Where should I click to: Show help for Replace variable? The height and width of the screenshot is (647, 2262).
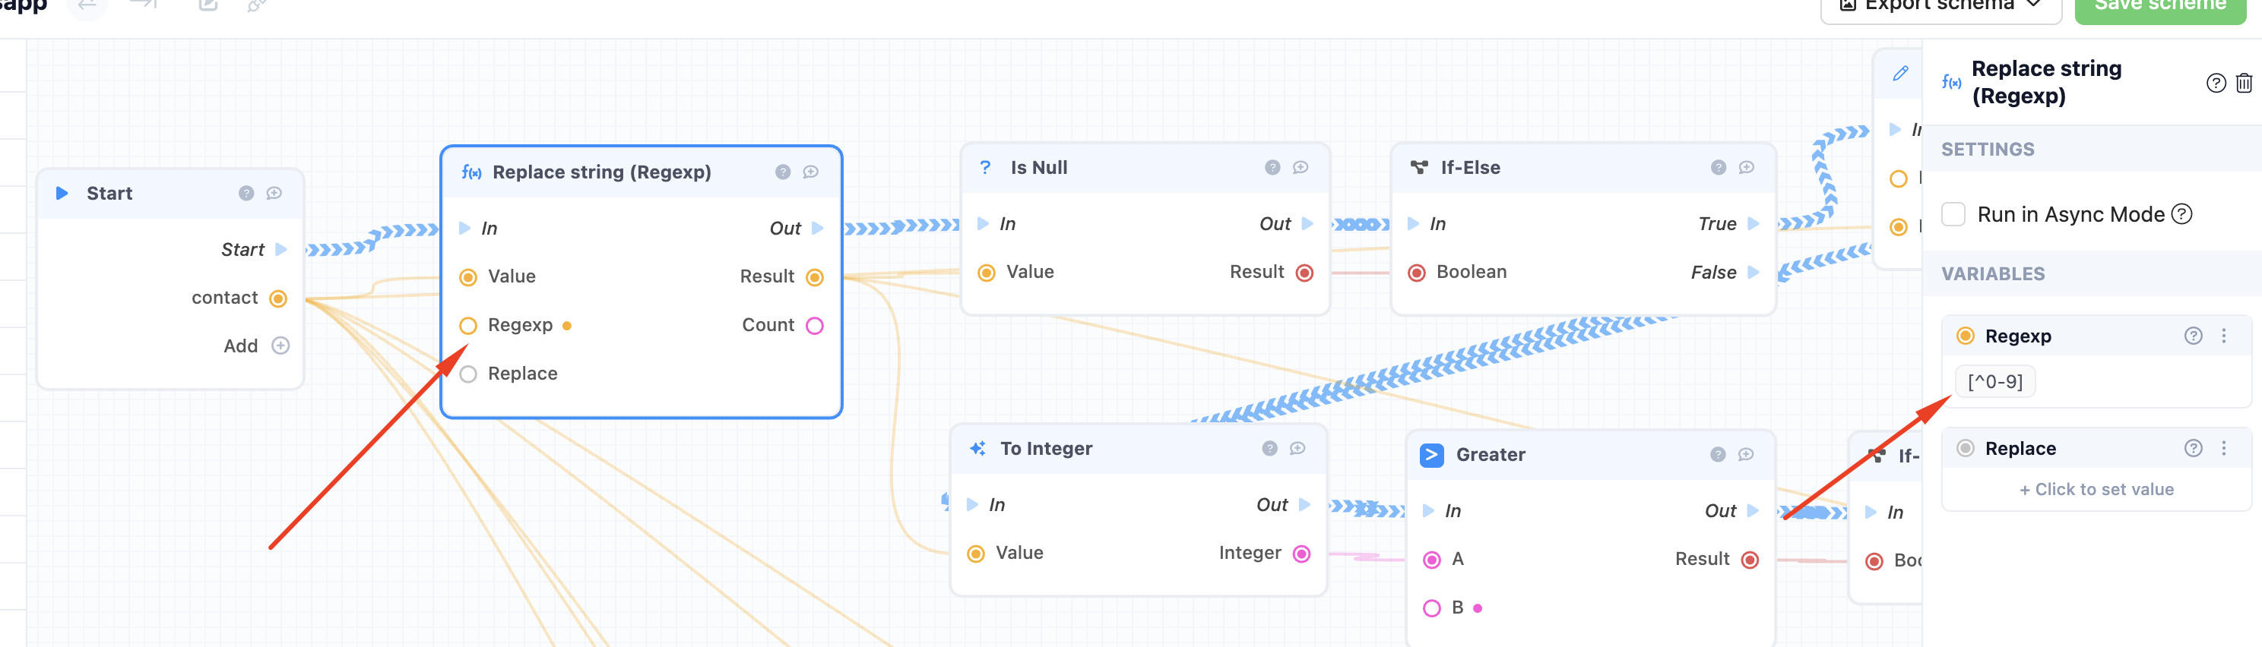tap(2193, 449)
